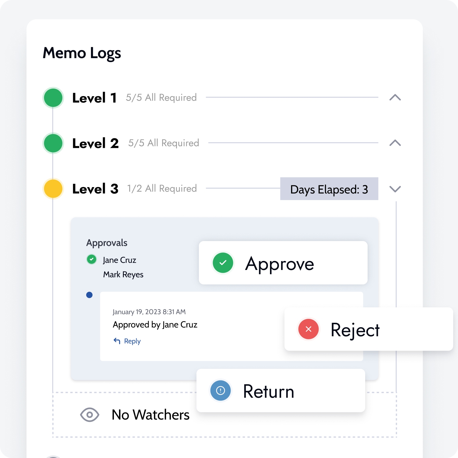Toggle the watchers eye icon
Viewport: 458px width, 458px height.
click(89, 415)
